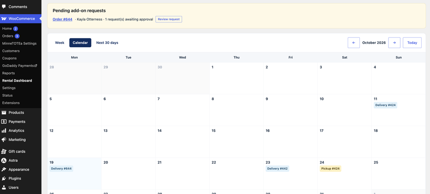Click the Gift cards icon
The height and width of the screenshot is (194, 430).
click(4, 151)
